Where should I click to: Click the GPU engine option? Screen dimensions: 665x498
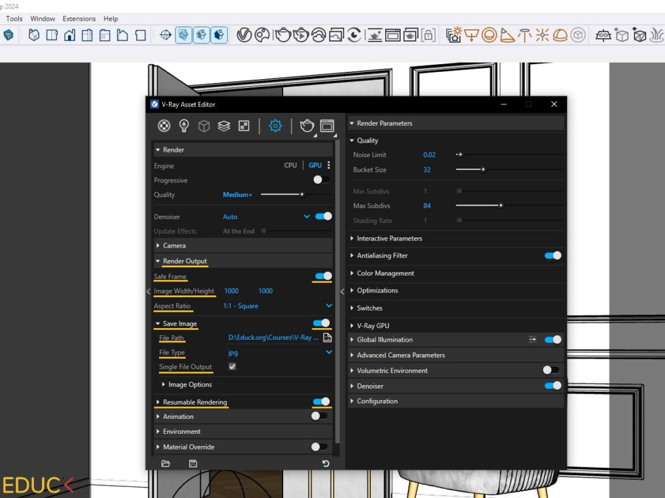pos(315,165)
